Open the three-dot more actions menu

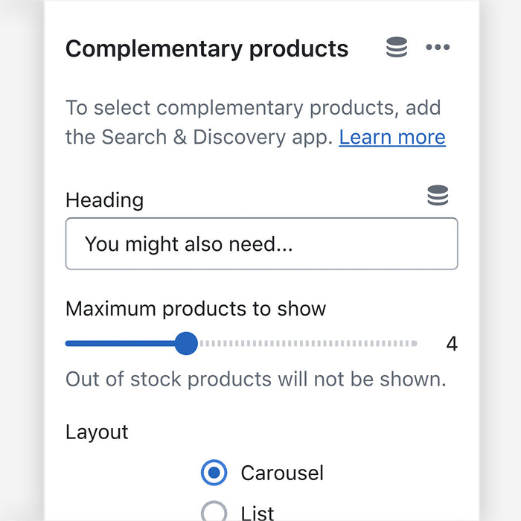438,48
